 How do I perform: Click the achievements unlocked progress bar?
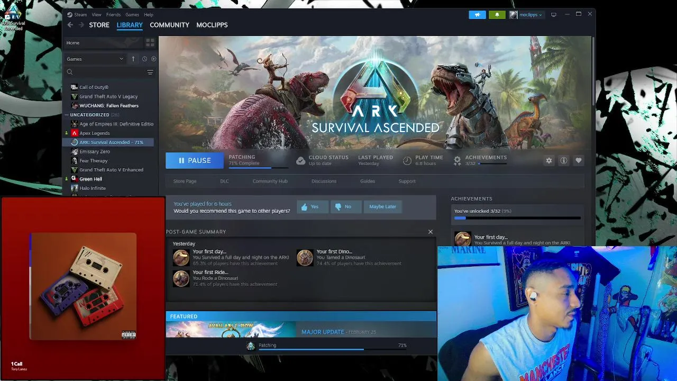point(517,218)
